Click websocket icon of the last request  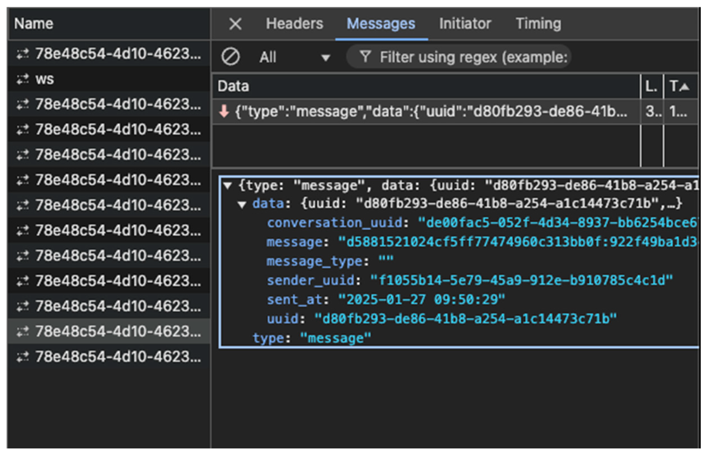point(23,357)
